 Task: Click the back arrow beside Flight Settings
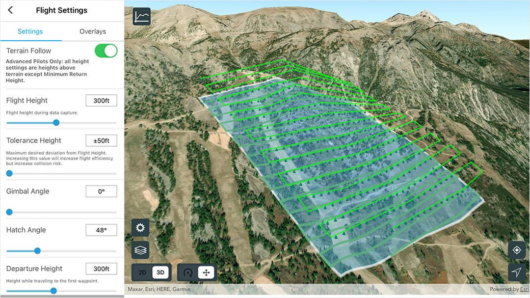click(x=11, y=10)
